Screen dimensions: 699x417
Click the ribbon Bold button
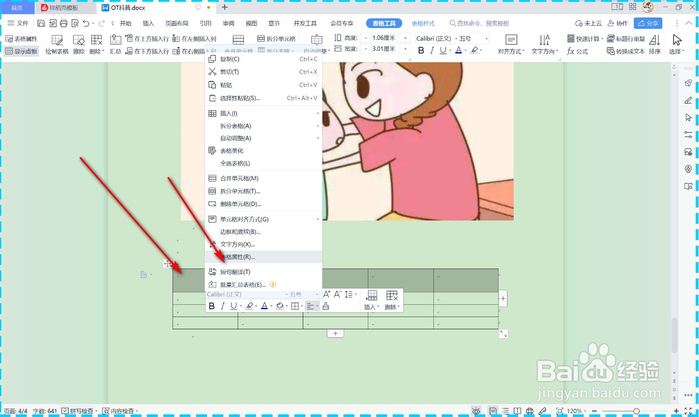[x=421, y=51]
